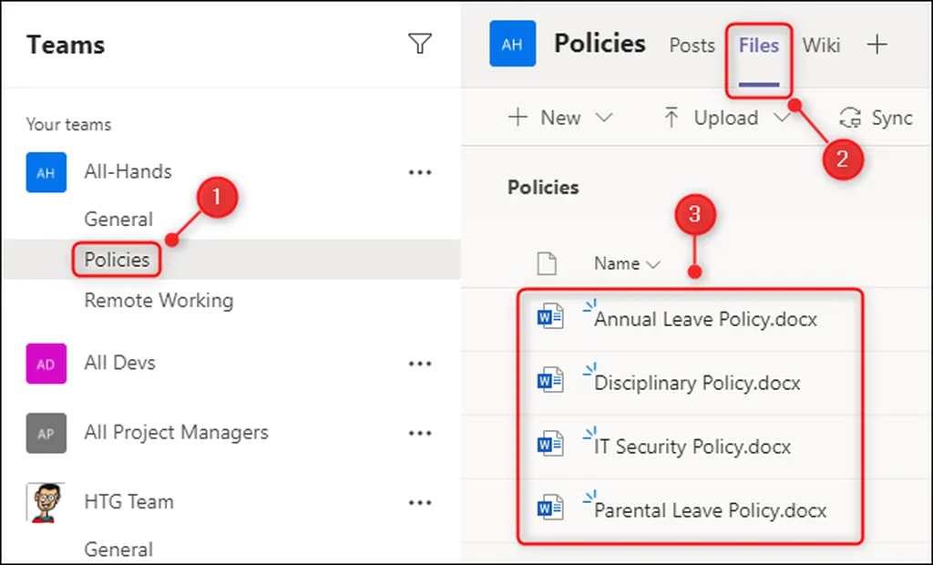Switch to the Posts tab
The height and width of the screenshot is (565, 933).
tap(692, 45)
